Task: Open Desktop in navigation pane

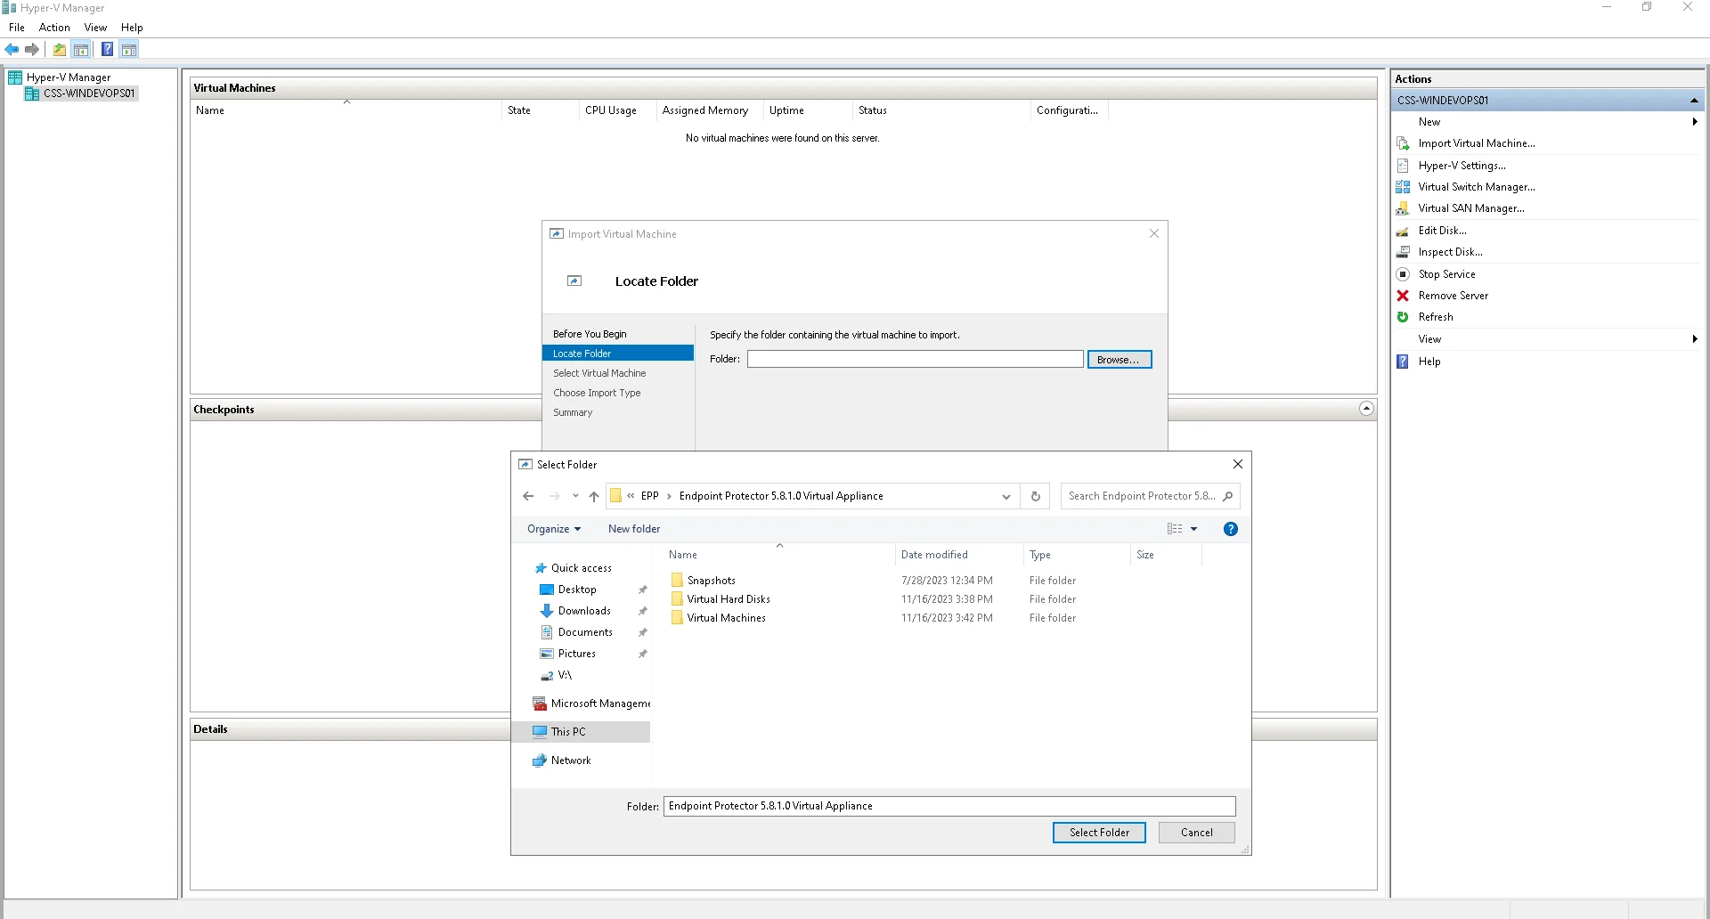Action: [577, 590]
